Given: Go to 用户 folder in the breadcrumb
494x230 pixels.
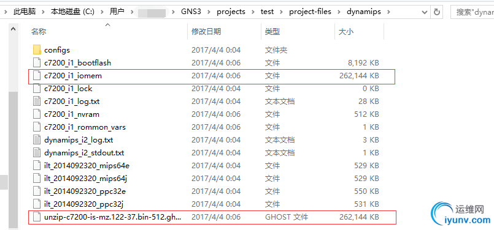Looking at the screenshot, I should (117, 12).
